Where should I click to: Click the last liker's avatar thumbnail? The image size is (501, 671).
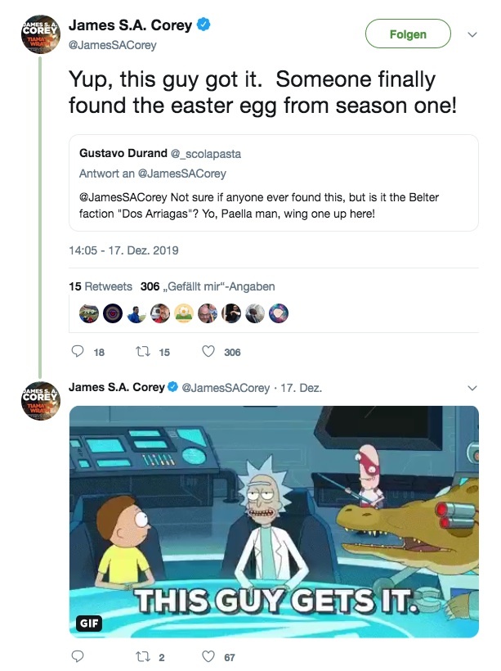279,314
